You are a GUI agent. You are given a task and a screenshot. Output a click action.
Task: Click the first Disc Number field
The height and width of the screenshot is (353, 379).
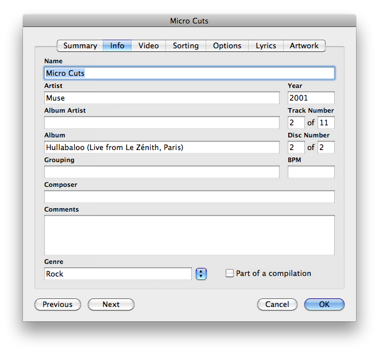pyautogui.click(x=296, y=147)
